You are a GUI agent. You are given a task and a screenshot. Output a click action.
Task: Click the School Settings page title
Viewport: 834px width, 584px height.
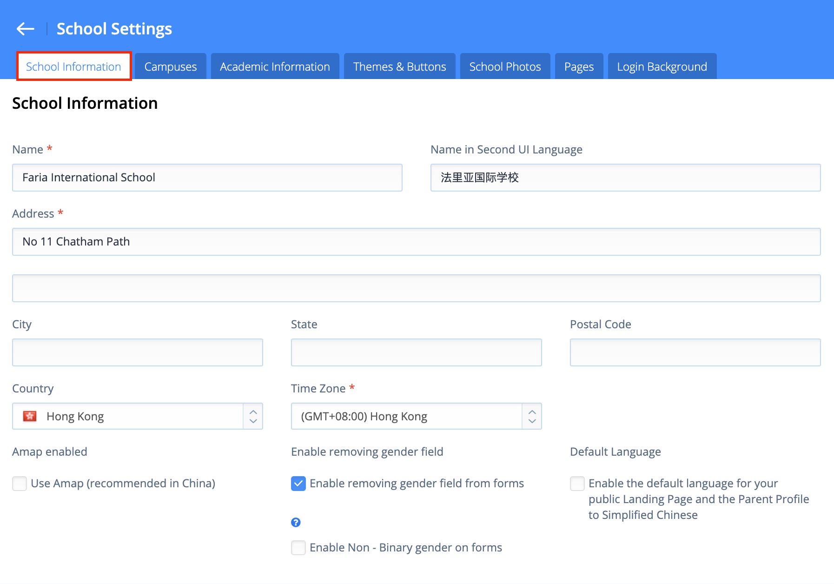(x=114, y=29)
